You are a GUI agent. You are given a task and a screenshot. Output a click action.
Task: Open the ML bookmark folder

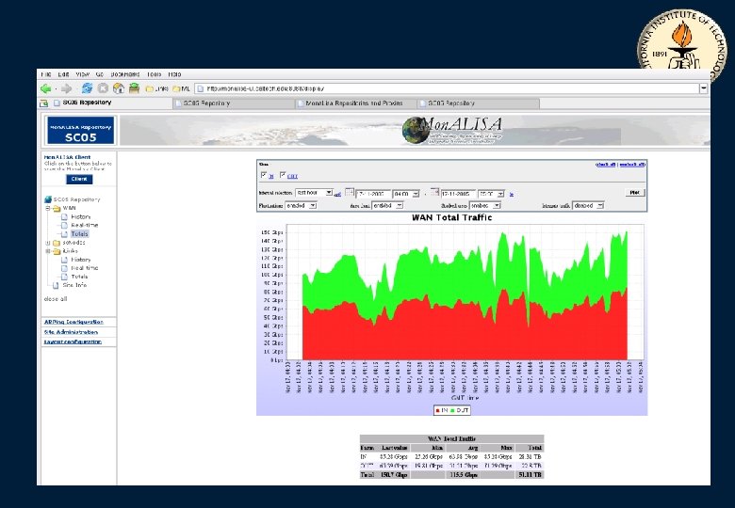coord(181,88)
